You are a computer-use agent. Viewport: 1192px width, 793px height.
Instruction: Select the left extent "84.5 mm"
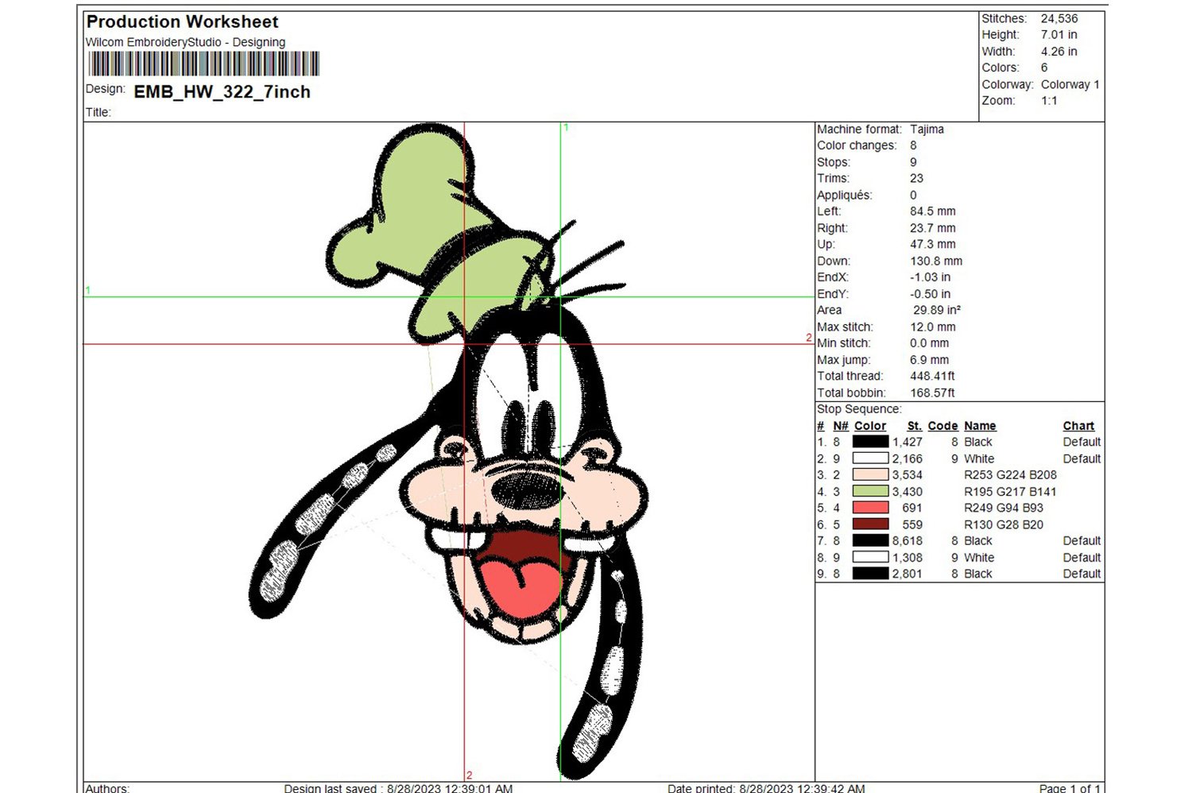click(x=933, y=211)
